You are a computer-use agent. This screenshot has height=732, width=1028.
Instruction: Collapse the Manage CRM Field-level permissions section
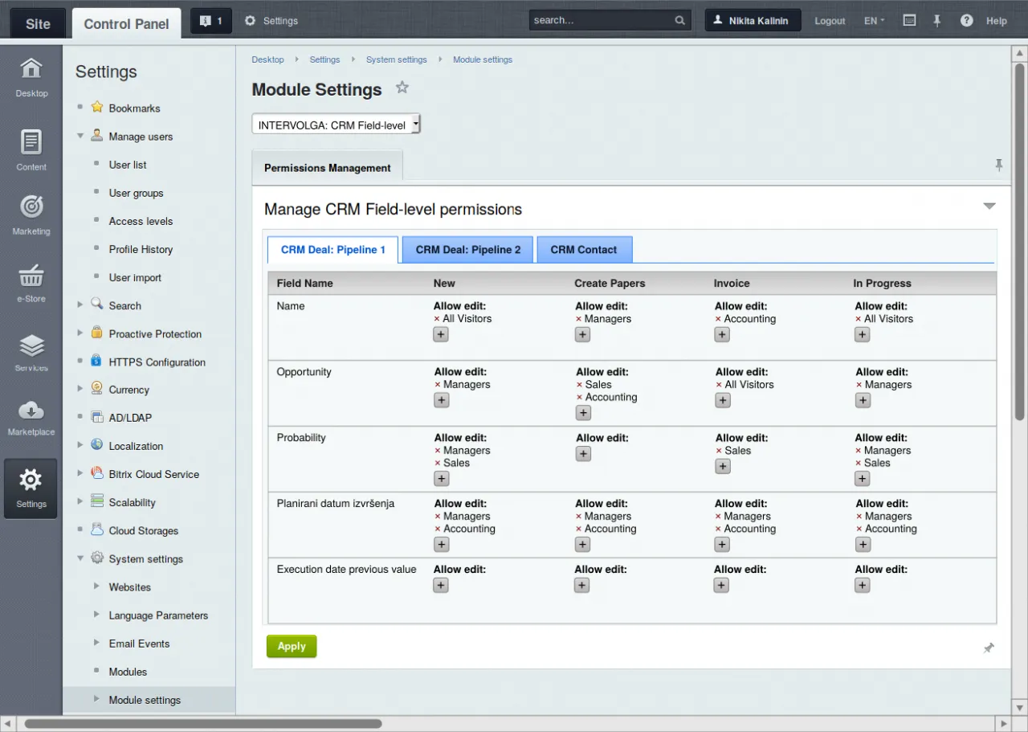[989, 207]
